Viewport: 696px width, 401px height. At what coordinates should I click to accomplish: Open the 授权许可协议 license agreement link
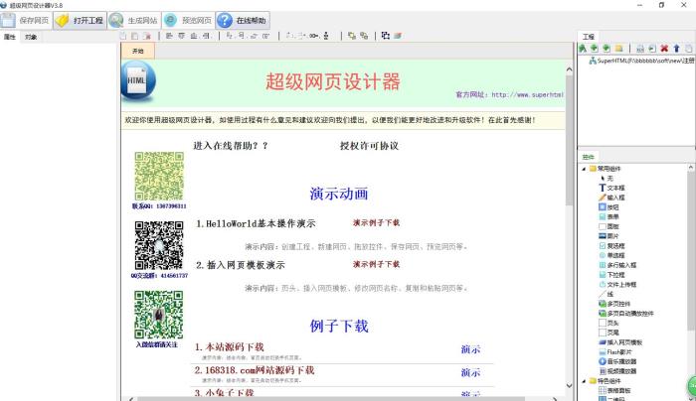369,146
